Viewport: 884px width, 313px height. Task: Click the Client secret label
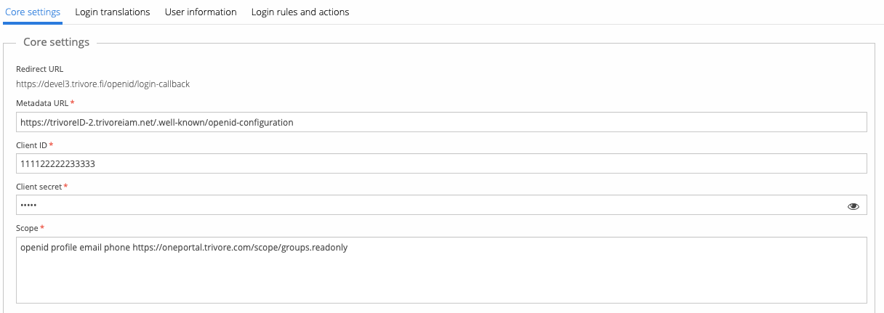click(x=39, y=187)
